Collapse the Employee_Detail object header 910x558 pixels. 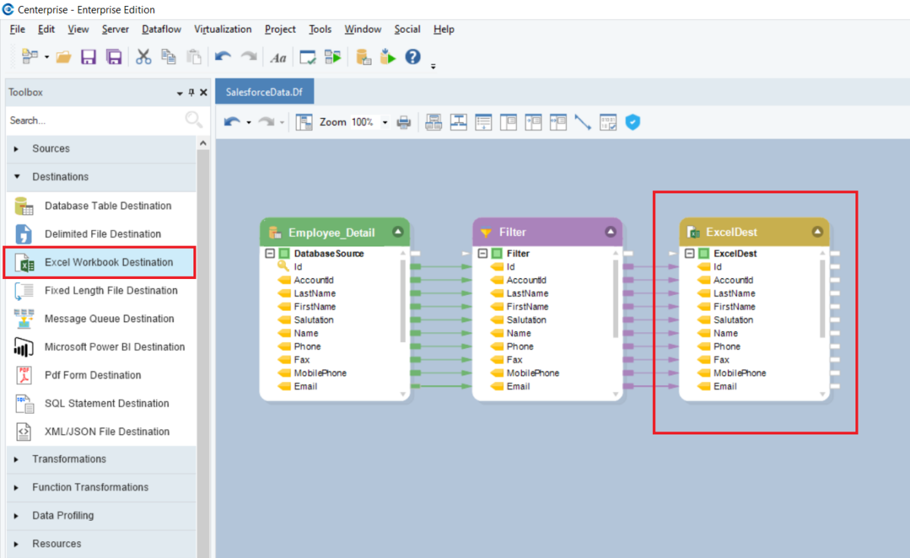pos(399,231)
